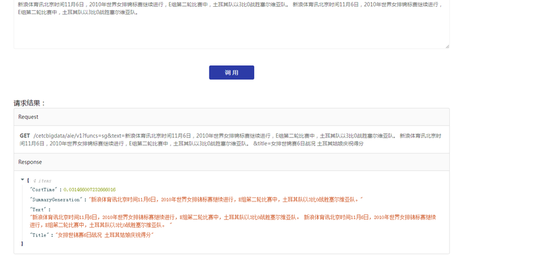Click the "CostTime" key label
Image resolution: width=541 pixels, height=263 pixels.
click(x=44, y=190)
